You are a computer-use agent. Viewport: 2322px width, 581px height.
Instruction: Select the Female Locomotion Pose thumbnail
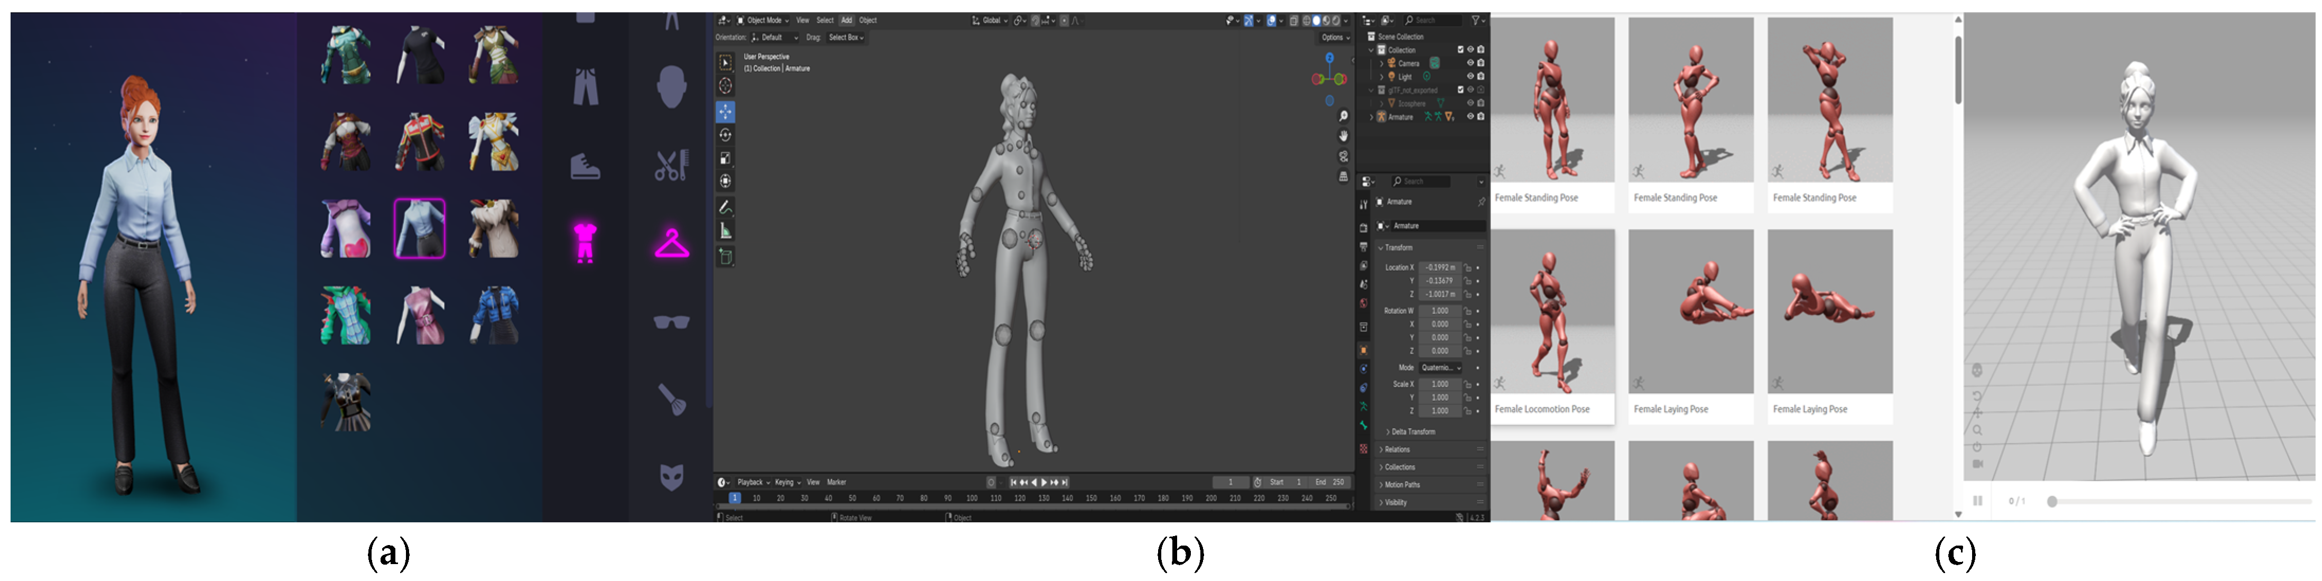[1552, 311]
